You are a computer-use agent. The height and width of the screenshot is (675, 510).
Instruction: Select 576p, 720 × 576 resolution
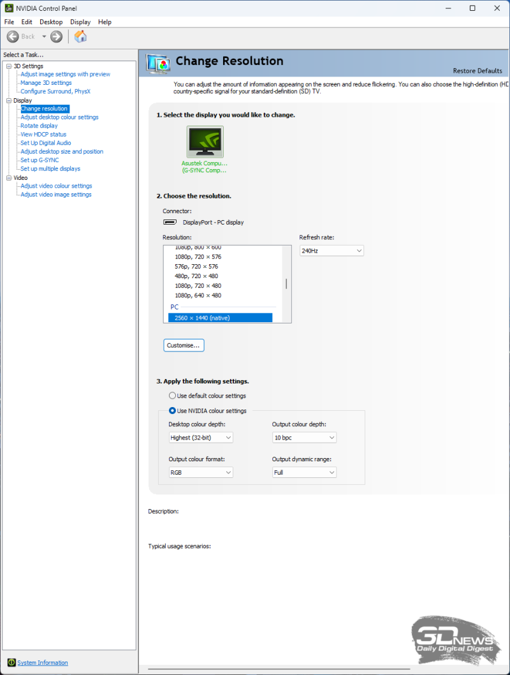click(196, 267)
